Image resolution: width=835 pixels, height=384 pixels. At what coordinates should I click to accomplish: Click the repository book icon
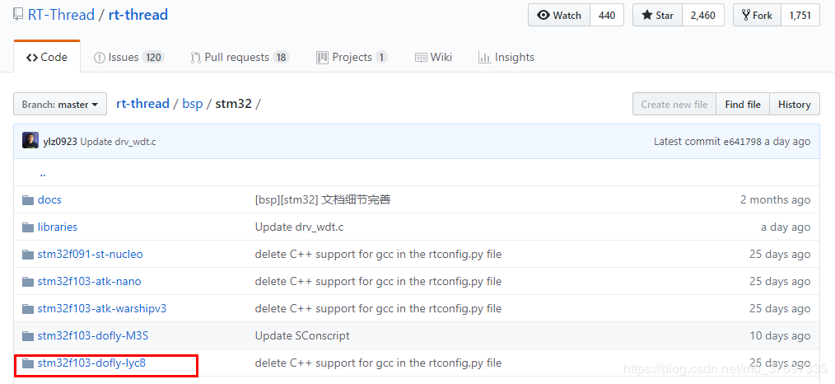(18, 14)
